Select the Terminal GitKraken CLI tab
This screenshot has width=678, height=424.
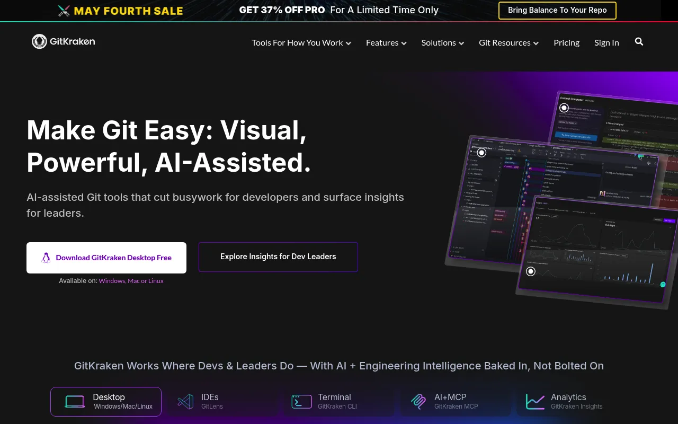[339, 402]
